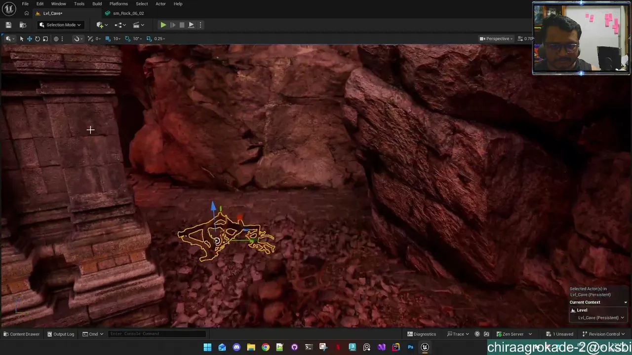Activate the Rotate tool
This screenshot has height=355, width=632.
click(x=37, y=38)
